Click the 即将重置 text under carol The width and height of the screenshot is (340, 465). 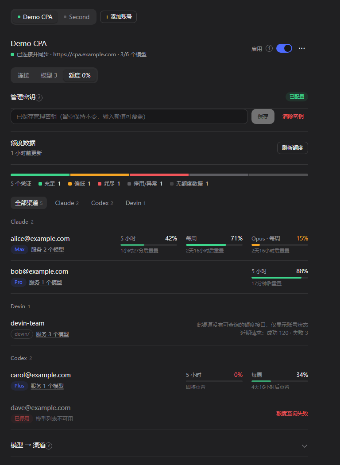[196, 387]
